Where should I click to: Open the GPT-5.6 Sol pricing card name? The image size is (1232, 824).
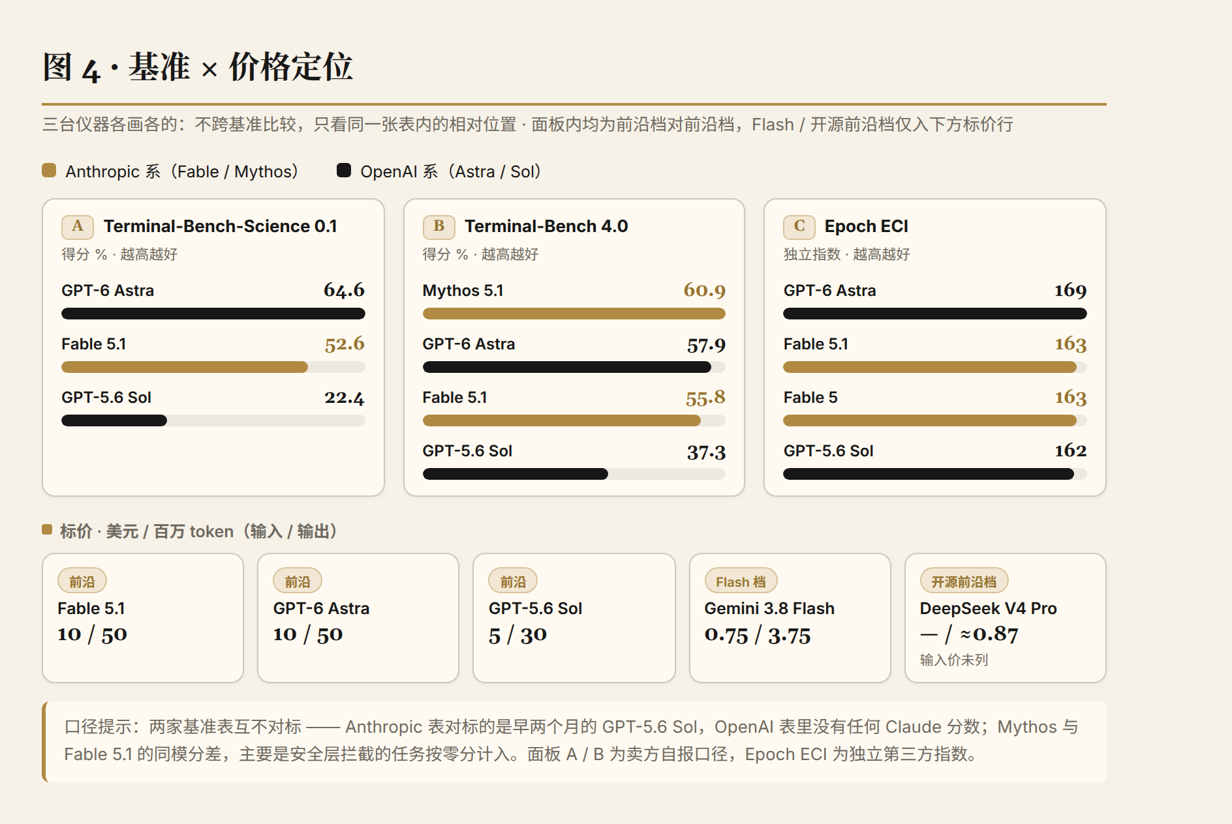[x=535, y=608]
